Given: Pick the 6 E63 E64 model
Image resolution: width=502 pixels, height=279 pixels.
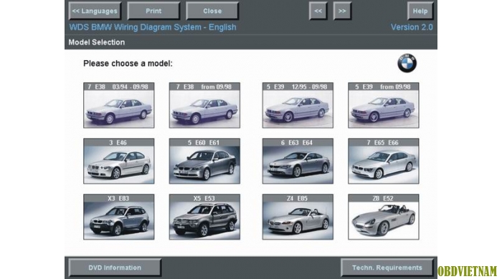Looking at the screenshot, I should pos(298,161).
